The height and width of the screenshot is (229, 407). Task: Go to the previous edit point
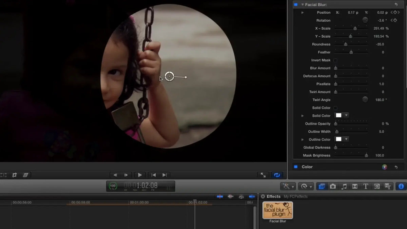pos(154,175)
